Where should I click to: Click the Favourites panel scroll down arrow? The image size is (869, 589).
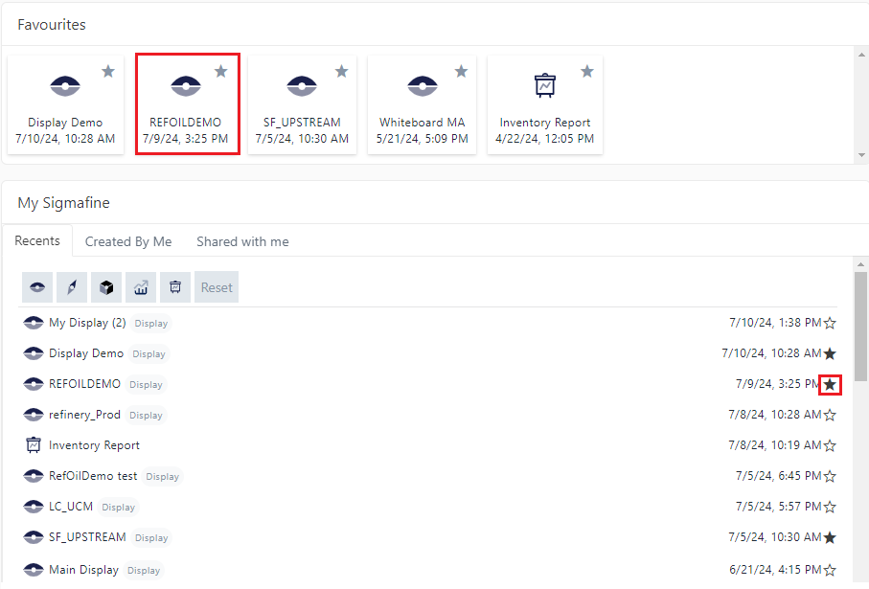(x=861, y=154)
